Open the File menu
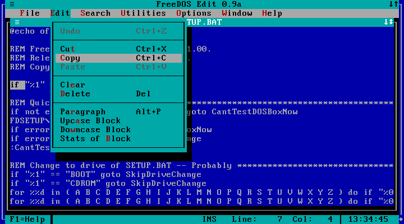404x224 pixels. click(x=30, y=13)
